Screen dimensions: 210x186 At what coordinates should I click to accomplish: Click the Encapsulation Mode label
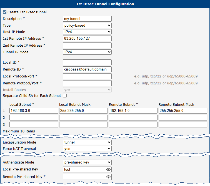(19, 142)
